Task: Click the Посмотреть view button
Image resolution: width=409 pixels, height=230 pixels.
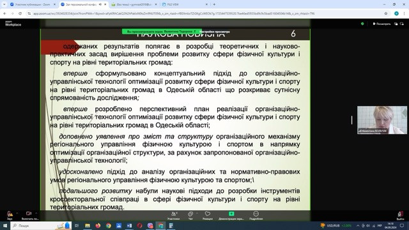Action: 382,24
